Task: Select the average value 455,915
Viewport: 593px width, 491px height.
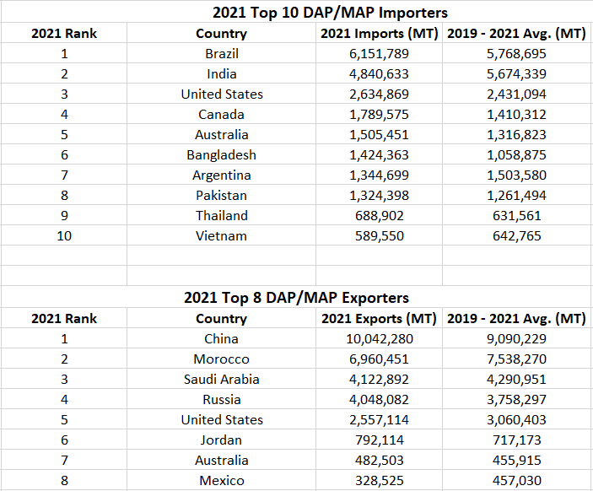Action: [x=516, y=460]
